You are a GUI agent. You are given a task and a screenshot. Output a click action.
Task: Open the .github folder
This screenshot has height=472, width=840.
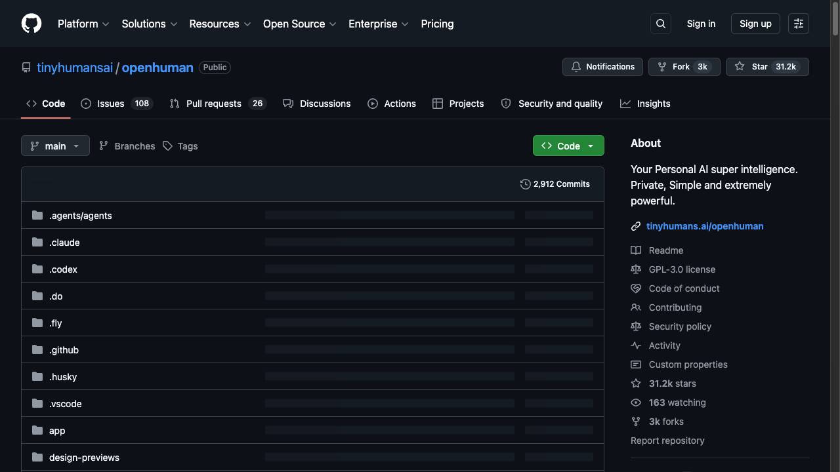coord(64,350)
